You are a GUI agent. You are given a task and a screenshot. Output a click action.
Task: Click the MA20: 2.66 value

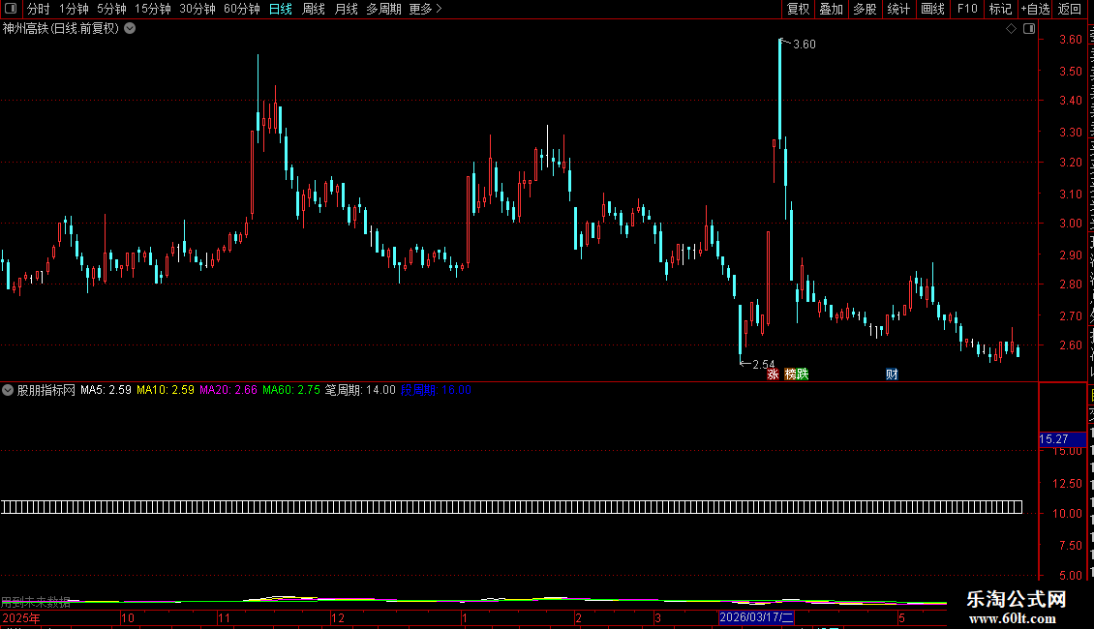[228, 390]
